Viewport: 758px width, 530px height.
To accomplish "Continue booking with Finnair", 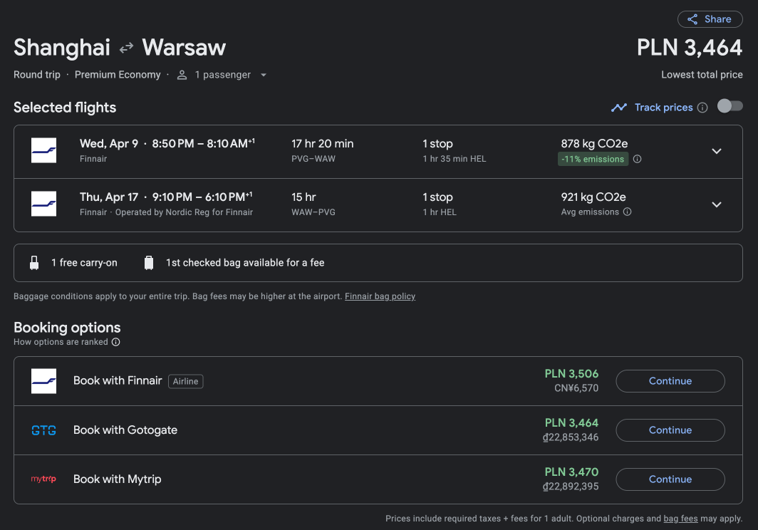I will [670, 381].
